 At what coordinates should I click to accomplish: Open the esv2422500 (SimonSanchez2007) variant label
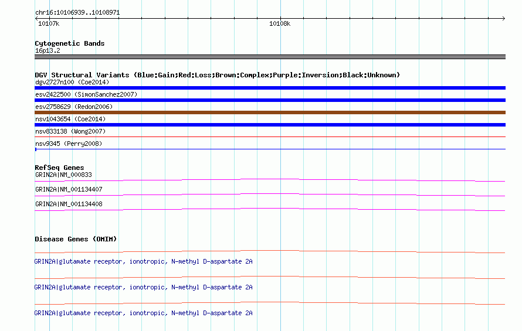coord(86,94)
